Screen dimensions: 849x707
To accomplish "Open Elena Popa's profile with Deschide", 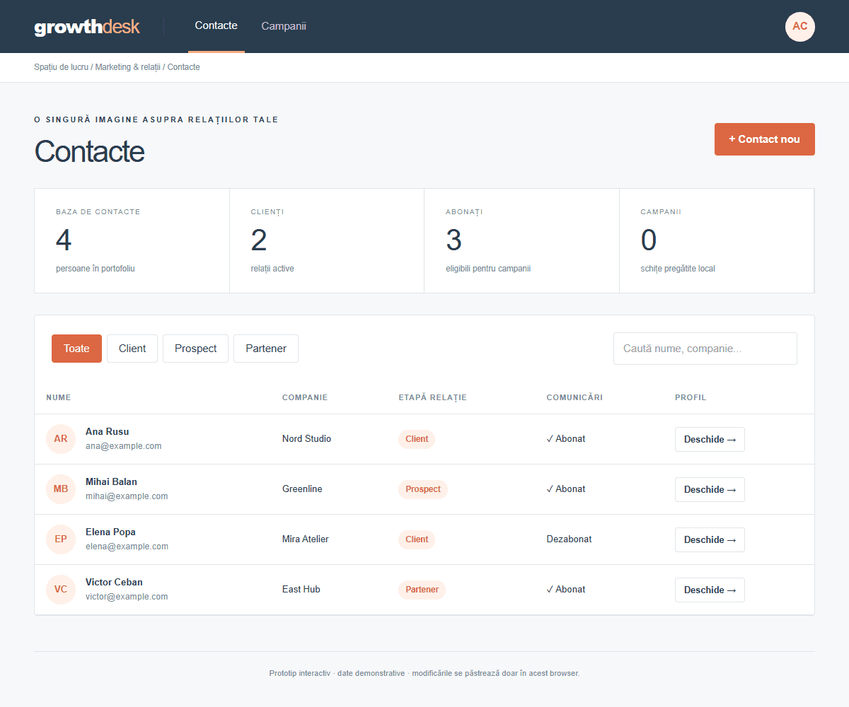I will point(710,539).
